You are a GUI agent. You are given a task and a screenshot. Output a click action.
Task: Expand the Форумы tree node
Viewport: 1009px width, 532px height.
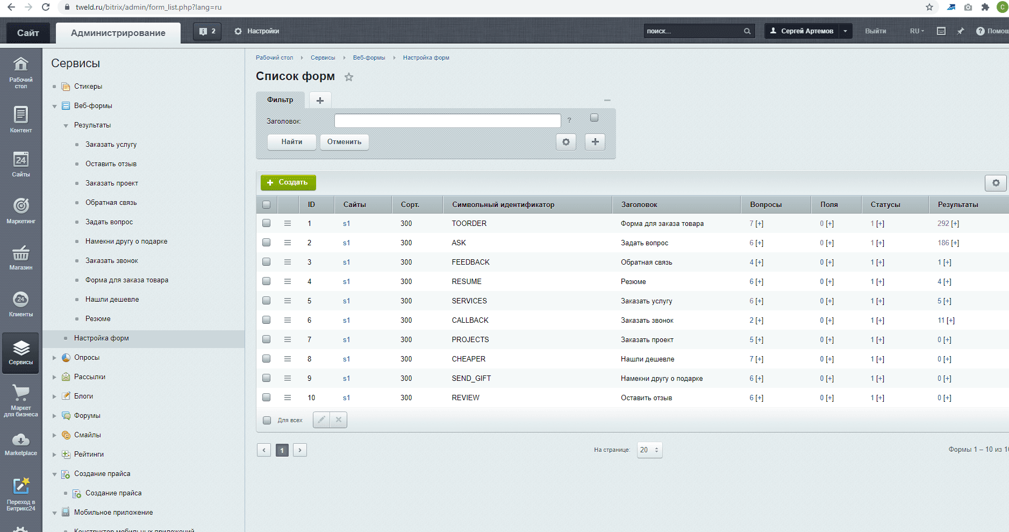54,416
